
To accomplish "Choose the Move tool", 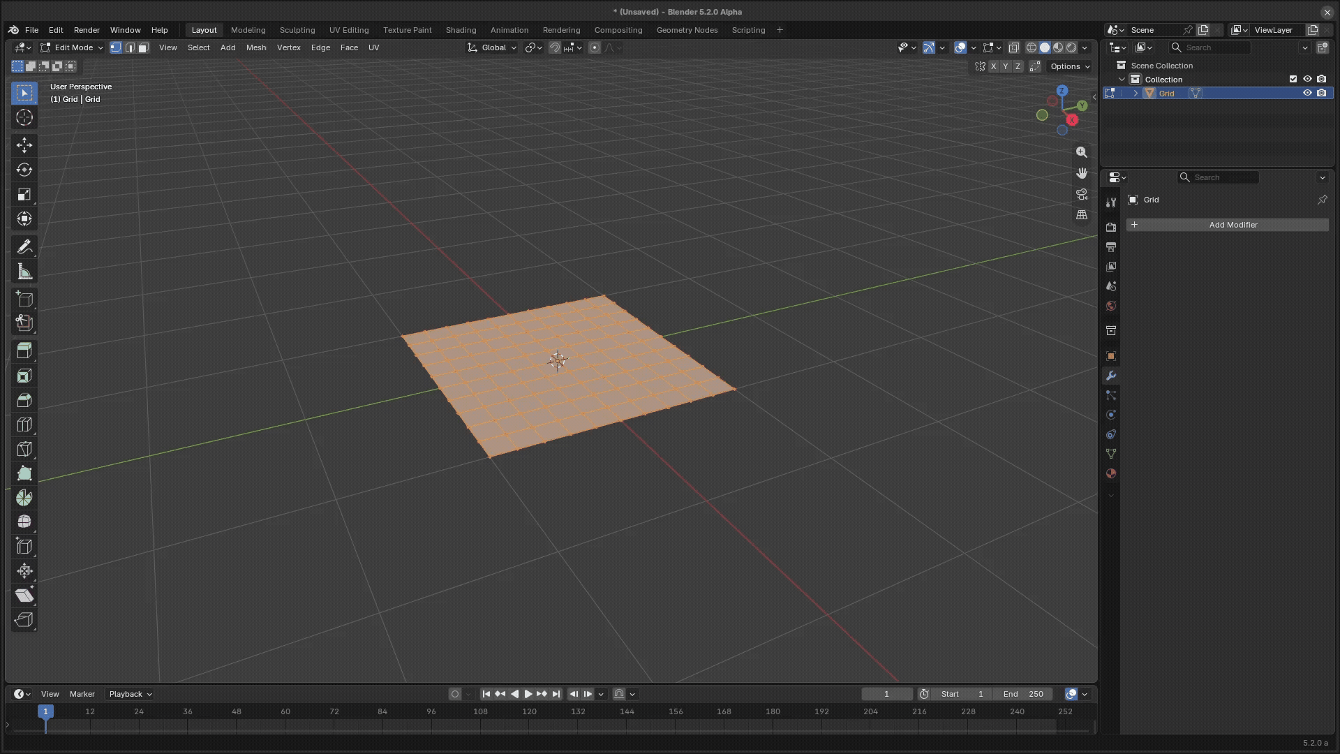I will click(x=24, y=145).
